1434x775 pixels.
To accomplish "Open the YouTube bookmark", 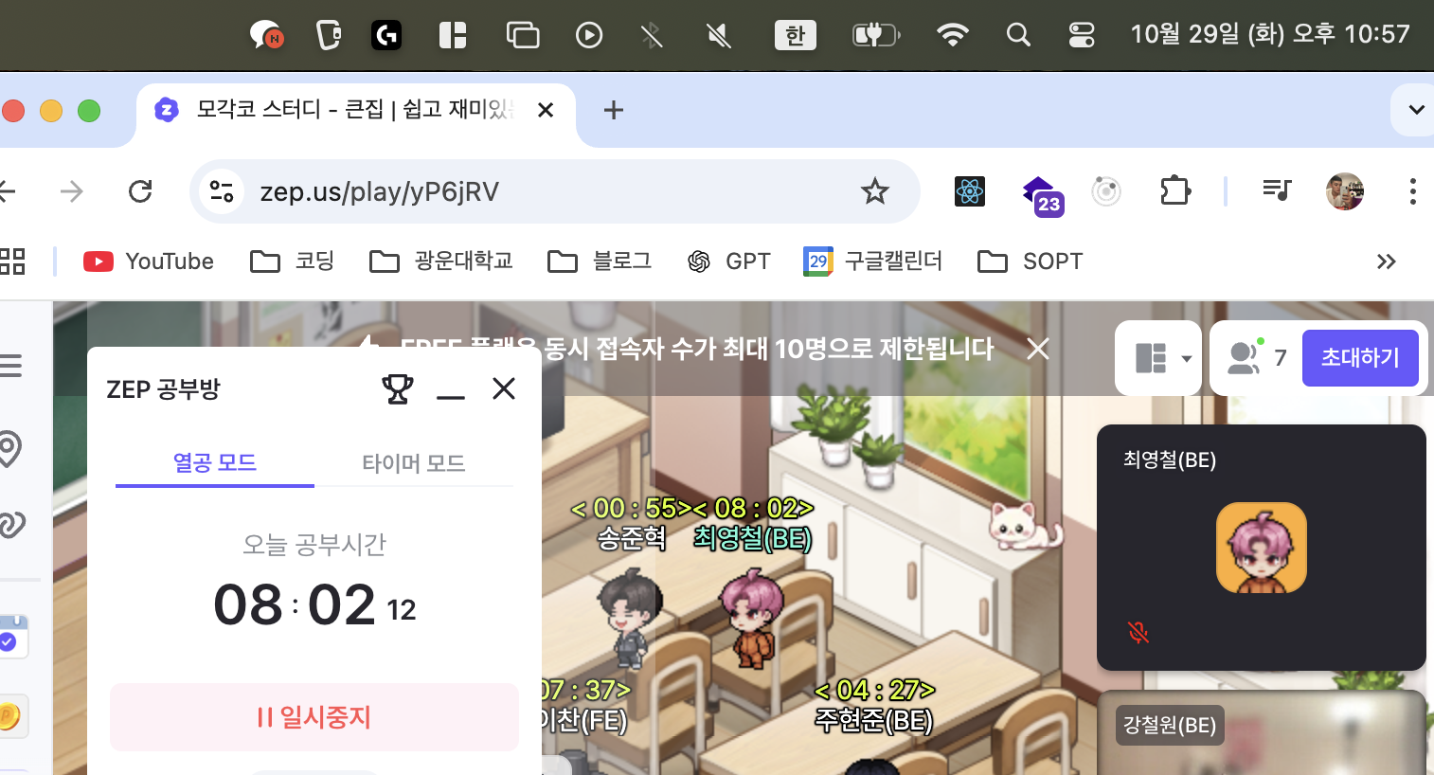I will (149, 261).
